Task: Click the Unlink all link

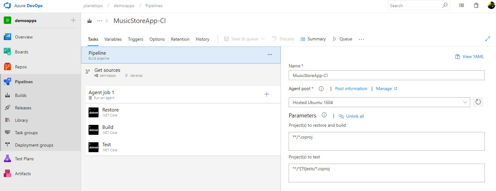Action: [351, 116]
